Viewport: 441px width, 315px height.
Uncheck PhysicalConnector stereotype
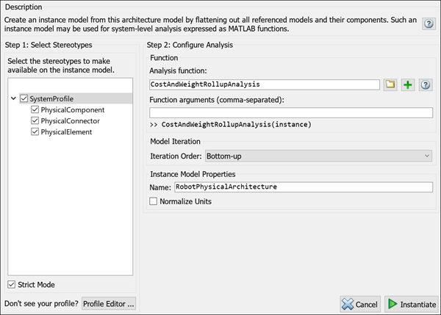click(x=35, y=120)
